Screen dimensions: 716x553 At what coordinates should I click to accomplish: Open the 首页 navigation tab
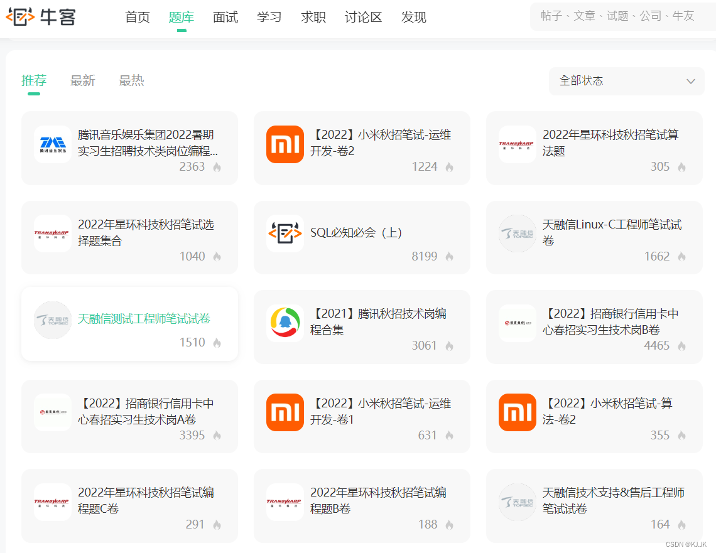click(138, 18)
